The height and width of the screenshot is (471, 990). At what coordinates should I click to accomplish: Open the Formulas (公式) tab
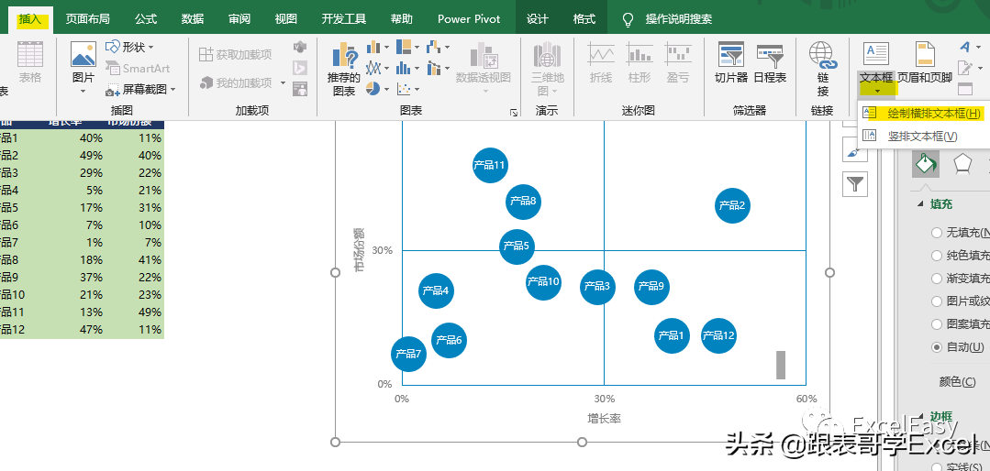[x=146, y=19]
